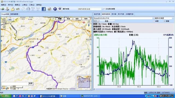
Task: Select the 地圖 map type button
Action: tap(60, 19)
